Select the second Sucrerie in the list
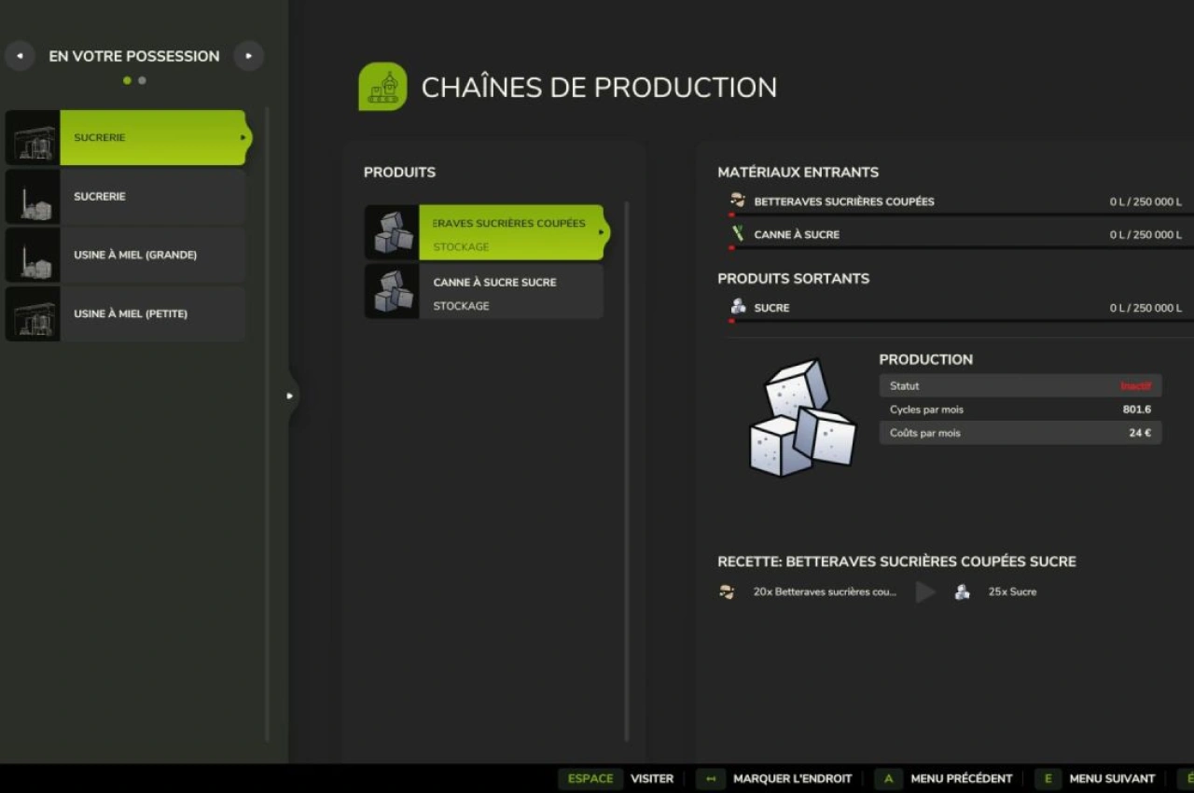This screenshot has height=793, width=1194. (x=152, y=197)
